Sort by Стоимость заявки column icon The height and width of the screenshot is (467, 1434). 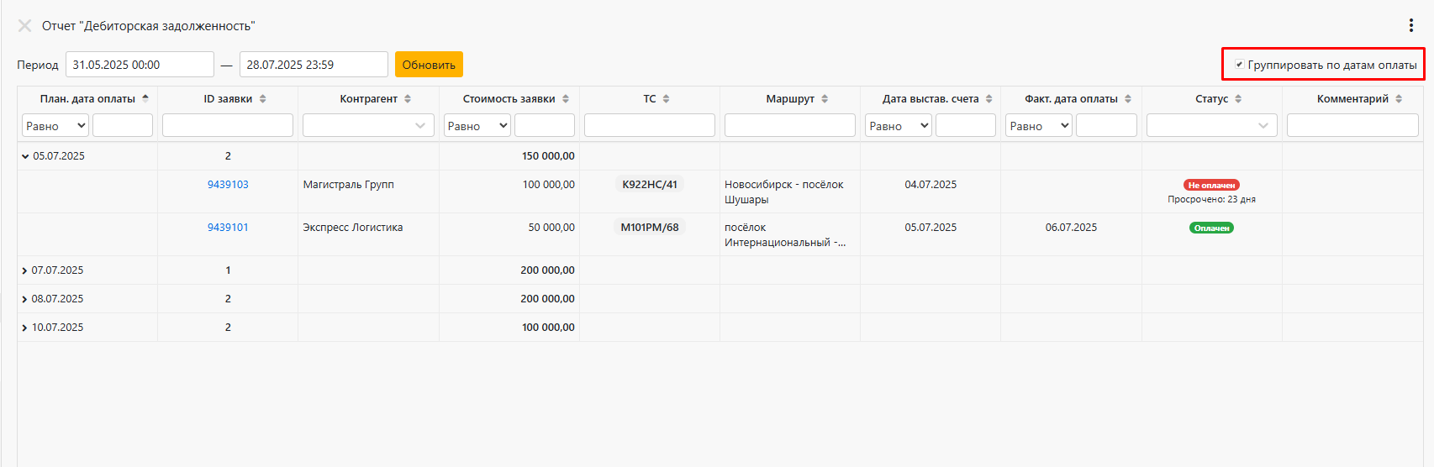566,99
